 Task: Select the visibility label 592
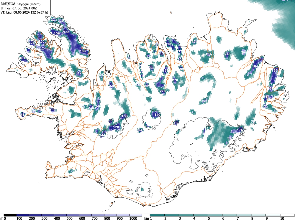pyautogui.click(x=101, y=75)
